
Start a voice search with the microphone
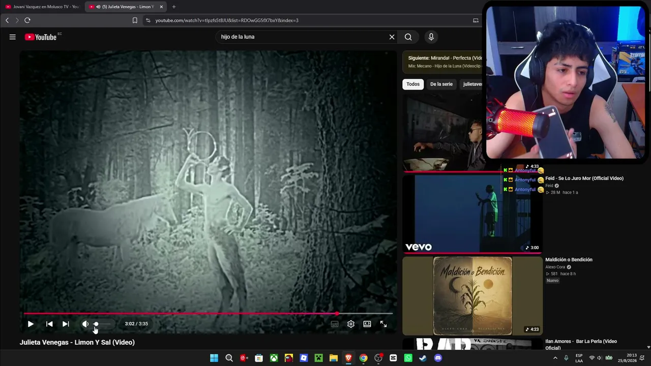[431, 37]
